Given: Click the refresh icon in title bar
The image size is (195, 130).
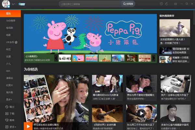Looking at the screenshot, I should coord(167,4).
